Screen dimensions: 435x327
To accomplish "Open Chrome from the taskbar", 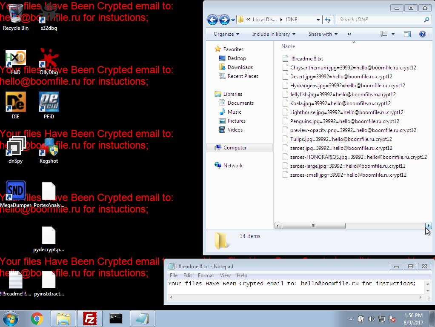I will [x=37, y=318].
